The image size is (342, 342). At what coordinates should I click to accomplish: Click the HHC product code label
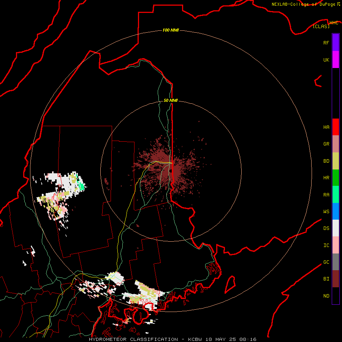pyautogui.click(x=334, y=23)
